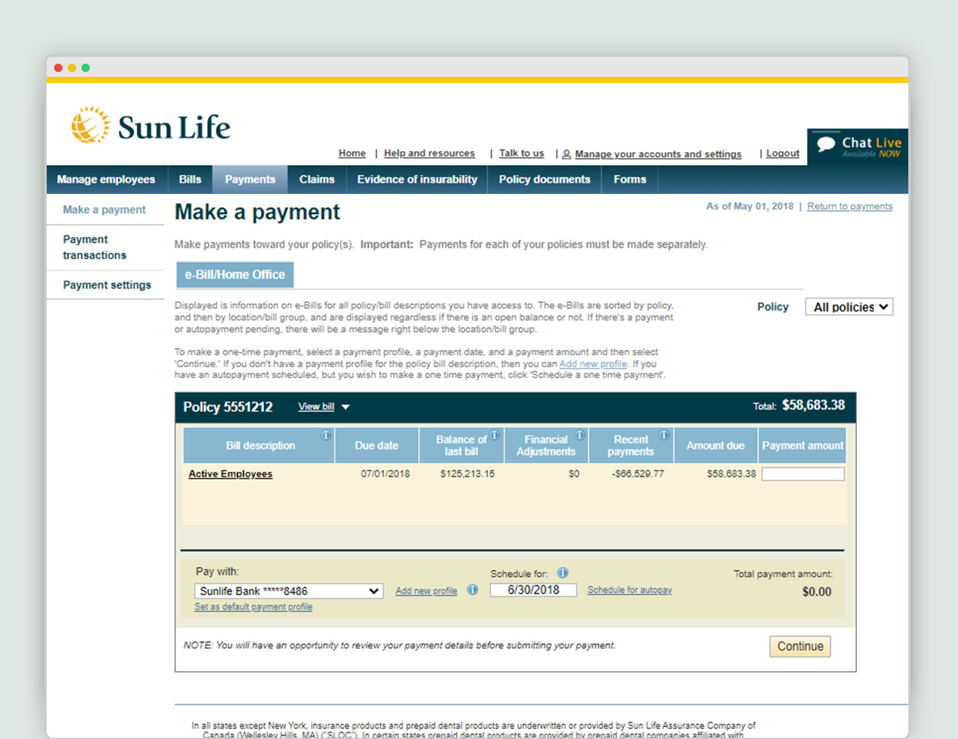Open Active Employees bill link
Image resolution: width=958 pixels, height=739 pixels.
coord(230,474)
